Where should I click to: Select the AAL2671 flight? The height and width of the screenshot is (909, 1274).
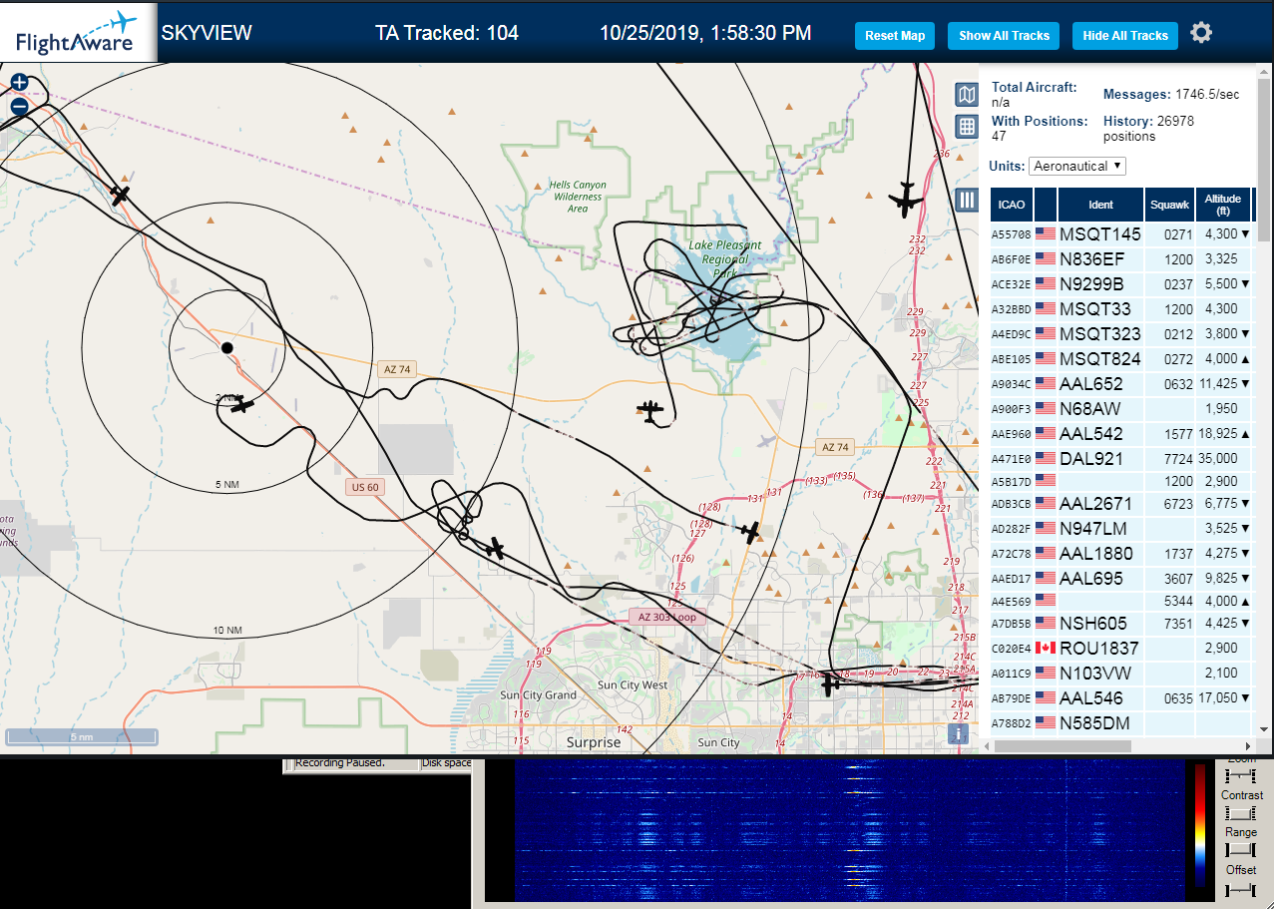[x=1121, y=504]
